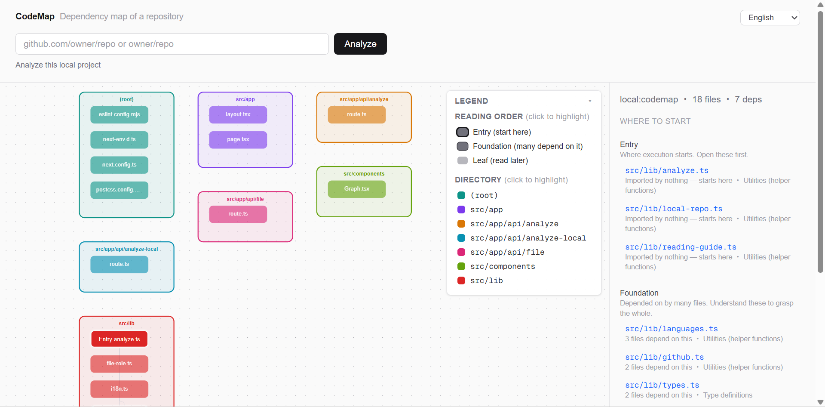
Task: Click Analyze this local project link
Action: click(58, 65)
